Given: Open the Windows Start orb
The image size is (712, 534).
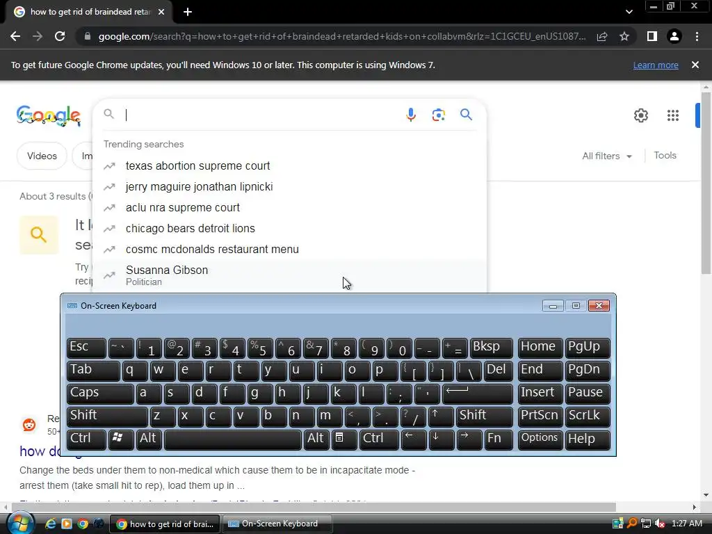Looking at the screenshot, I should coord(20,524).
